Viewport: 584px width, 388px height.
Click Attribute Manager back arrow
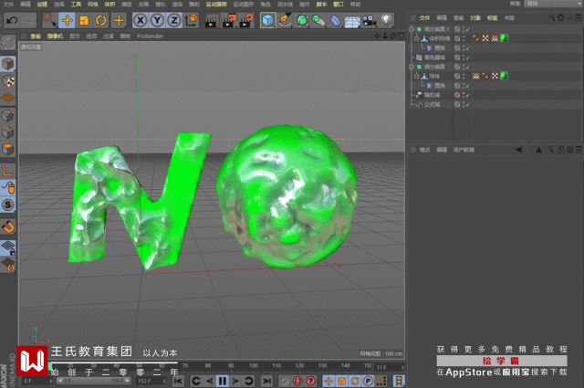click(x=518, y=150)
